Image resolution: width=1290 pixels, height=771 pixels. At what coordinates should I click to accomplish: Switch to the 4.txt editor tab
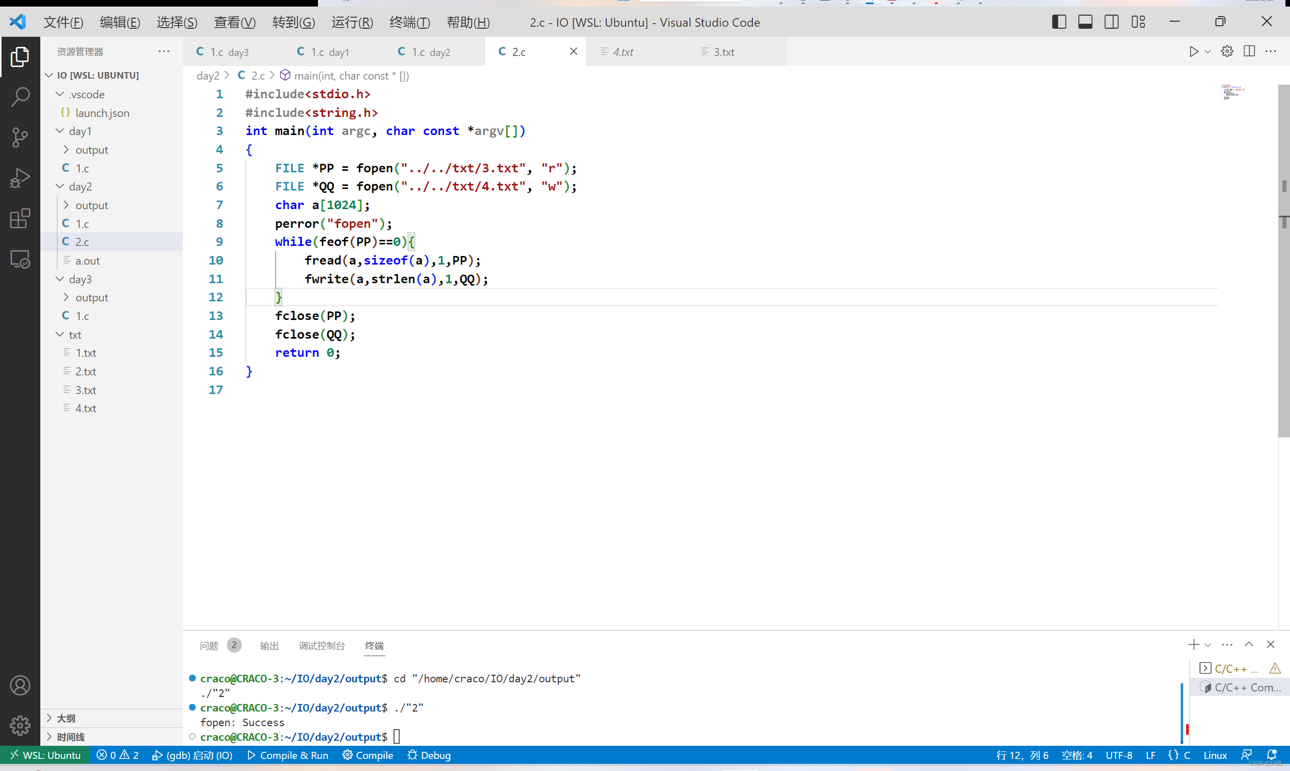click(x=623, y=51)
